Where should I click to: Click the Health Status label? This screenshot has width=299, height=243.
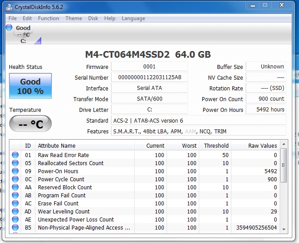[26, 67]
